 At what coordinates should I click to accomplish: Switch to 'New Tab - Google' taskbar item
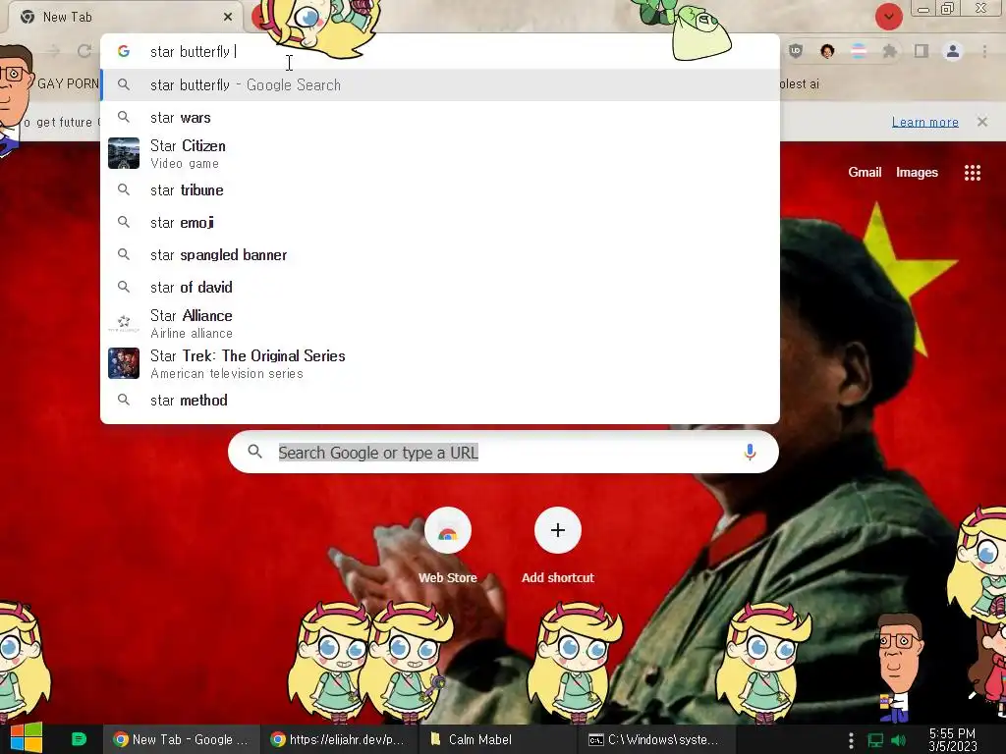(182, 739)
